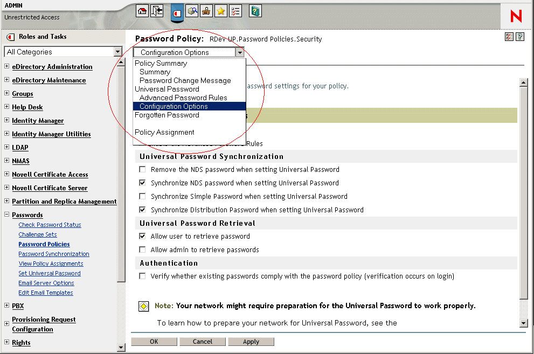Image resolution: width=534 pixels, height=354 pixels.
Task: Click the question mark help icon beside policy title
Action: tap(520, 37)
